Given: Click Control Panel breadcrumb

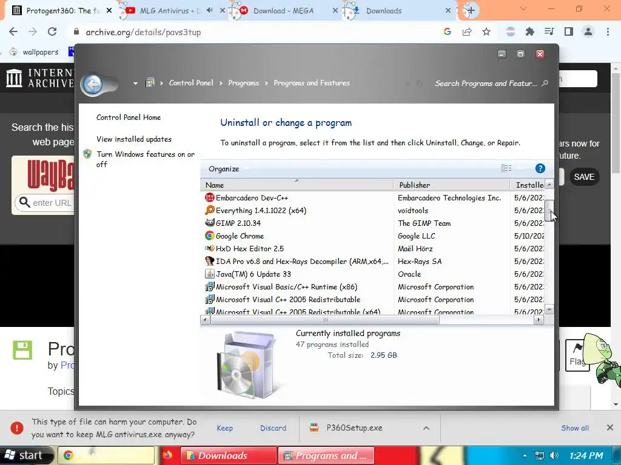Looking at the screenshot, I should [x=191, y=83].
